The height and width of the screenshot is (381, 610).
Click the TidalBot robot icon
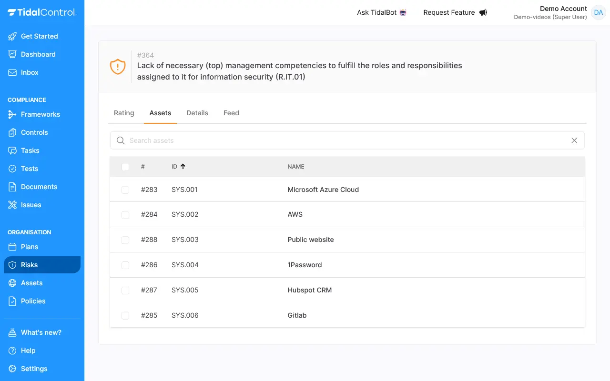tap(403, 12)
